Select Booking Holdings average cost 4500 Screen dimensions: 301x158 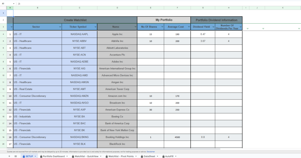pos(177,137)
